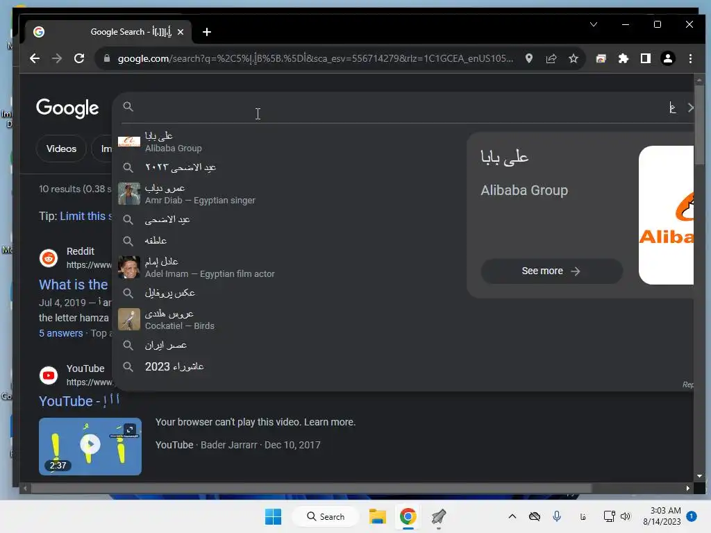Open the tab search chevron dropdown
The height and width of the screenshot is (533, 711).
[594, 24]
